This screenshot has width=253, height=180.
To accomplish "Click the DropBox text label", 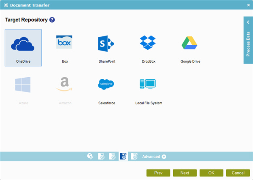I will (149, 61).
